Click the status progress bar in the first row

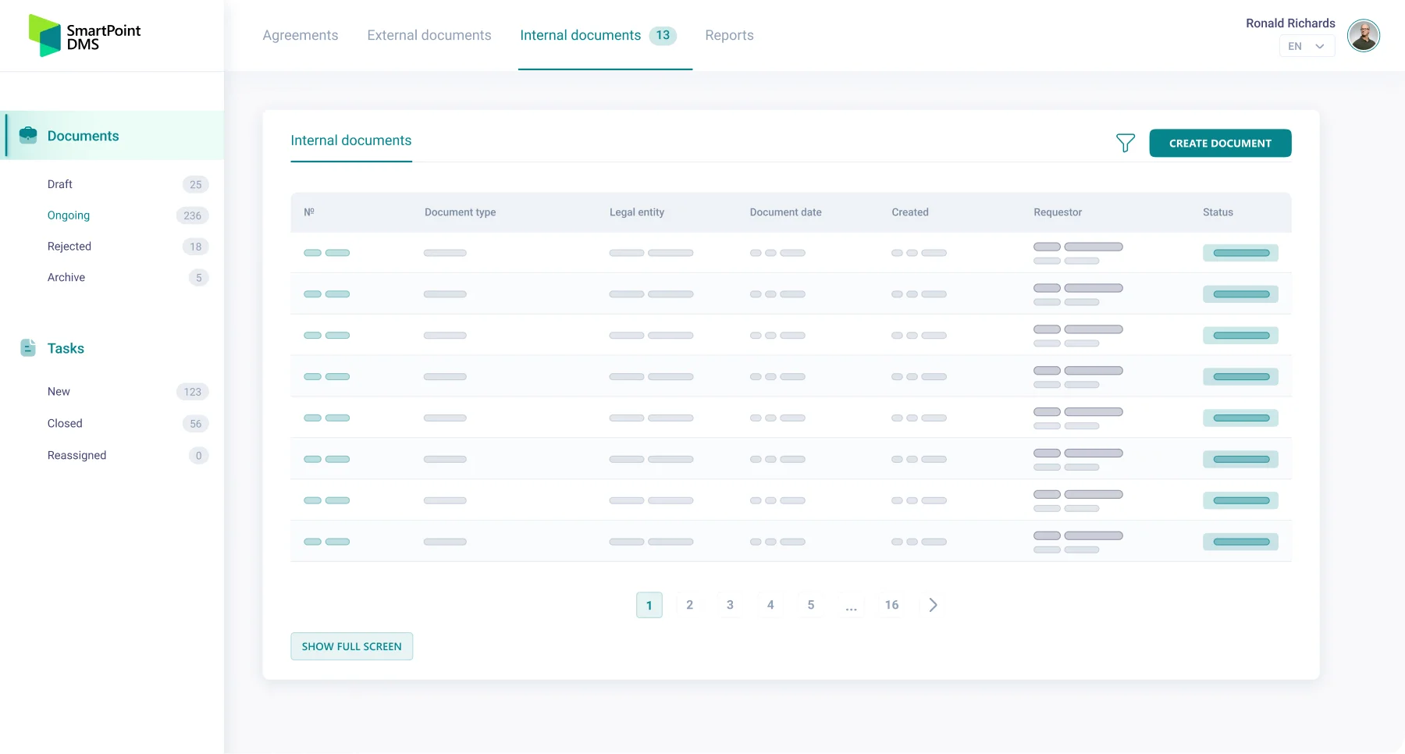(1240, 253)
